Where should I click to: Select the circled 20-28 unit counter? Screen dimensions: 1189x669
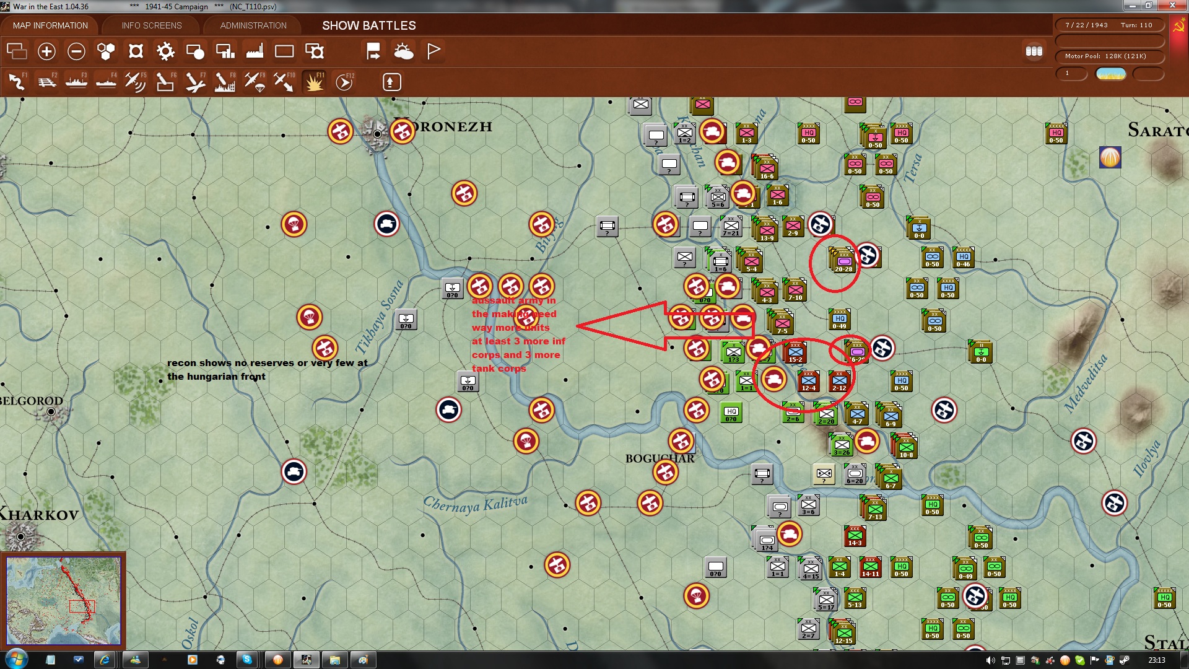click(x=843, y=261)
